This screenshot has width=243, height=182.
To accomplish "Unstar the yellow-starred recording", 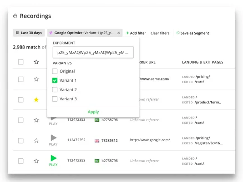I will tap(36, 99).
